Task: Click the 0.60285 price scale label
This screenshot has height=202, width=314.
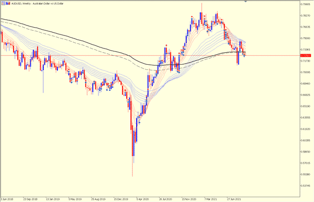Action: (306, 140)
